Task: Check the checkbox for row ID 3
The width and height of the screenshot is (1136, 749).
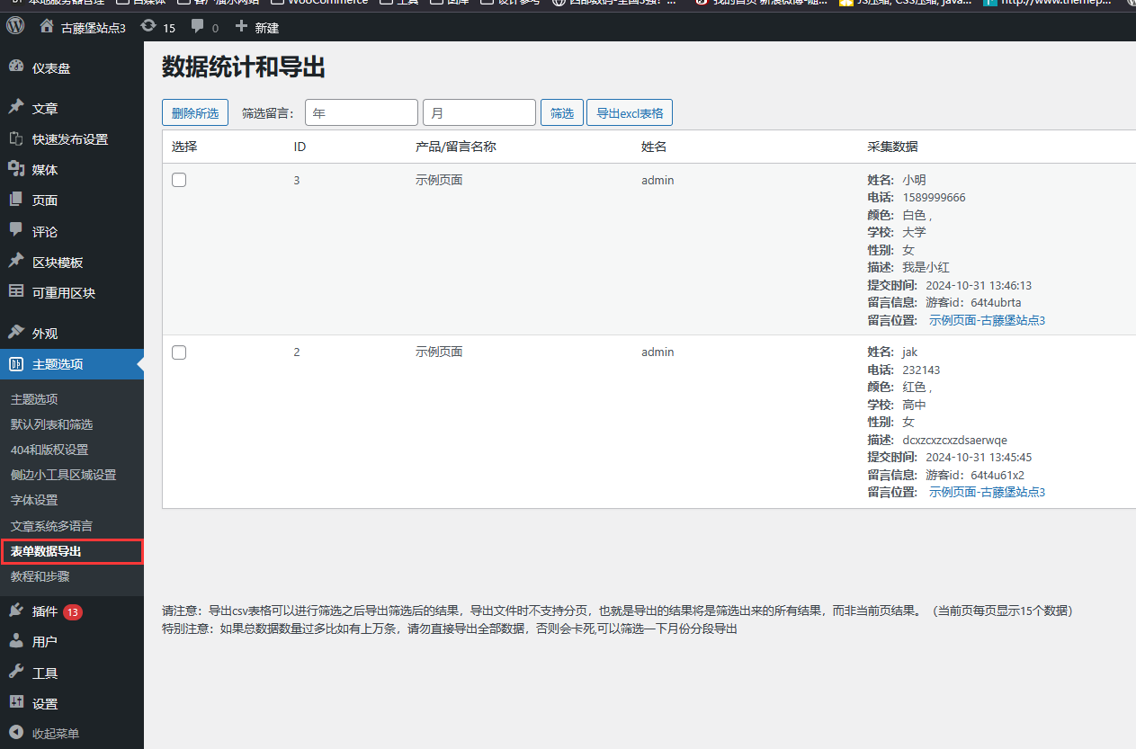Action: click(178, 179)
